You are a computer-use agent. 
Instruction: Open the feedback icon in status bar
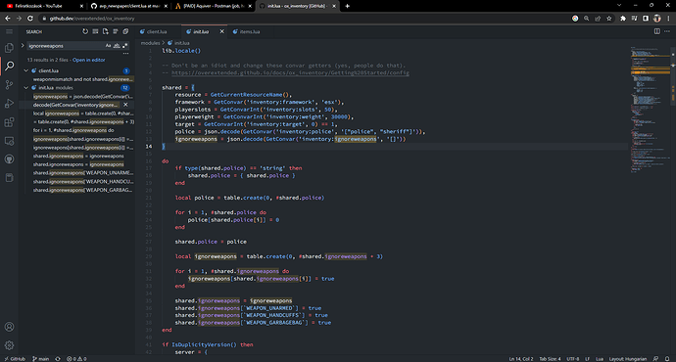[655, 358]
